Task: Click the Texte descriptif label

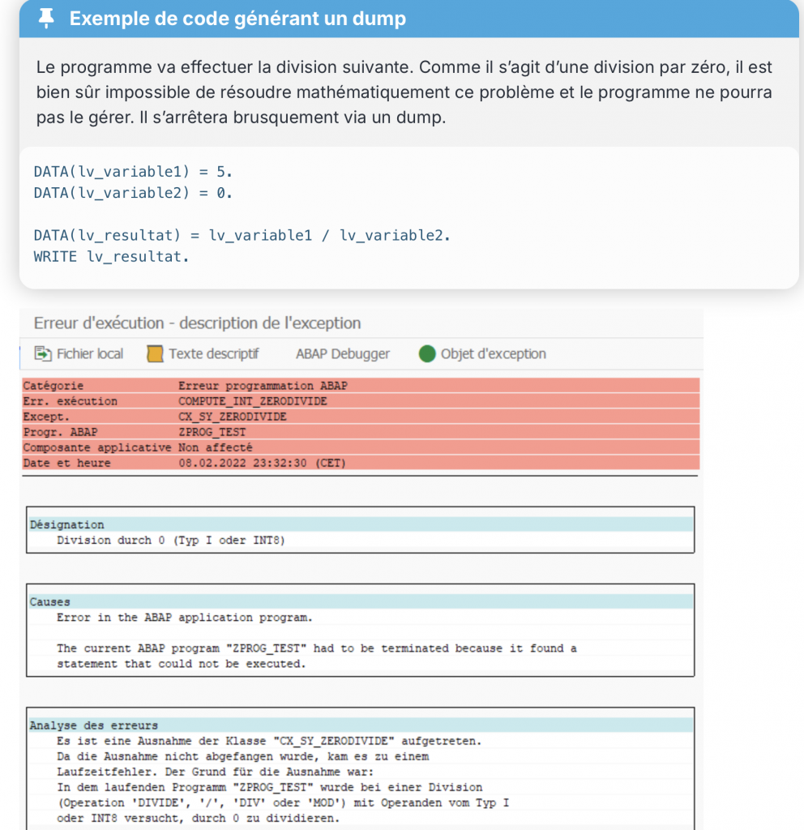Action: point(213,353)
